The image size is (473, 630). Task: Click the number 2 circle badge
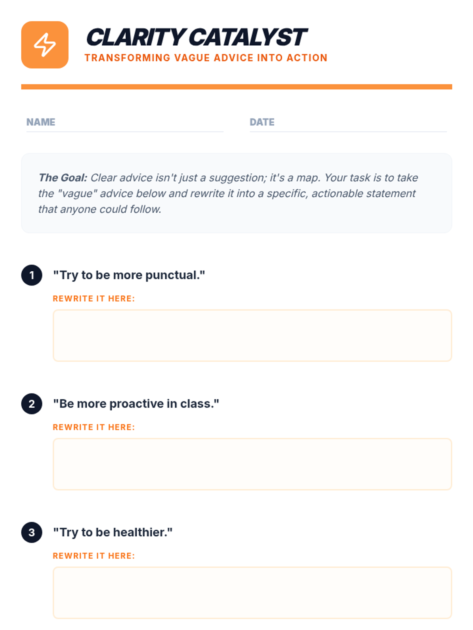pyautogui.click(x=32, y=404)
